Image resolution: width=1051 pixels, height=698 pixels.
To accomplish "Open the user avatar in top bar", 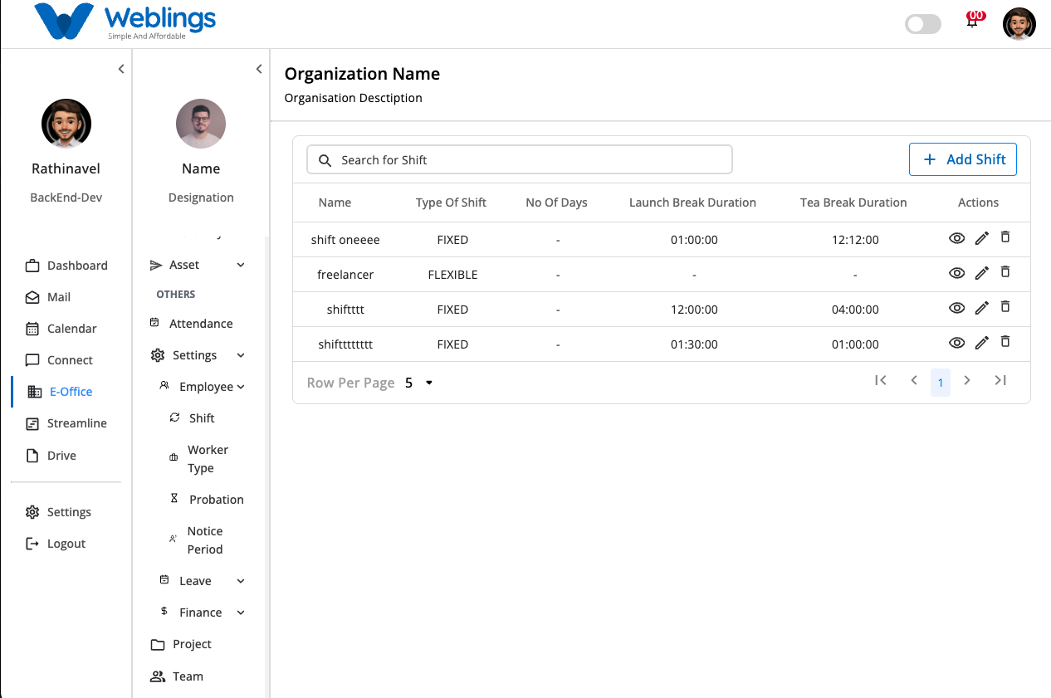I will 1019,24.
